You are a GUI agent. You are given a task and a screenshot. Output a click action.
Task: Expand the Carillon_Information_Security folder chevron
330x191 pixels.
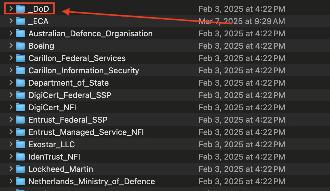coord(11,70)
